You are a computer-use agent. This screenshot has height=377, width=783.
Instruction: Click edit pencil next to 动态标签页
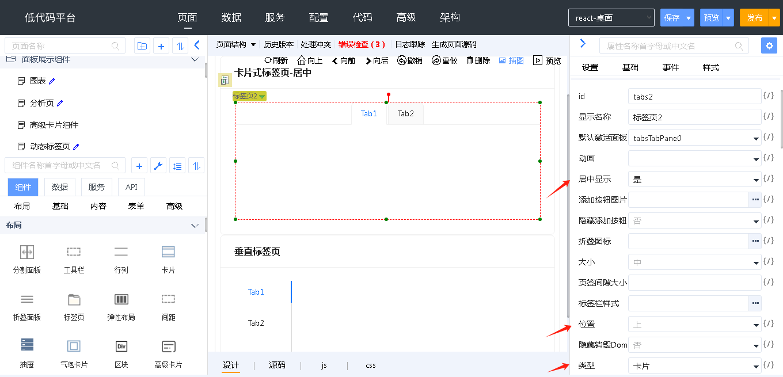76,147
